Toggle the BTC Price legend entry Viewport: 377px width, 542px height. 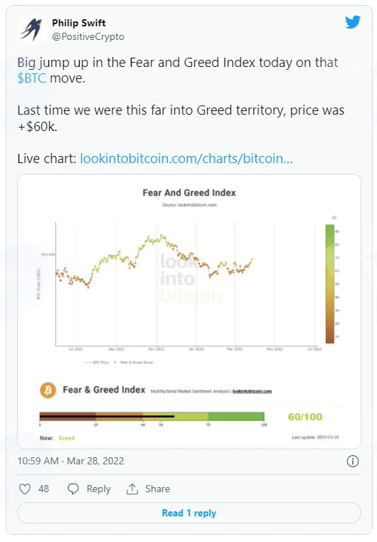tap(96, 363)
